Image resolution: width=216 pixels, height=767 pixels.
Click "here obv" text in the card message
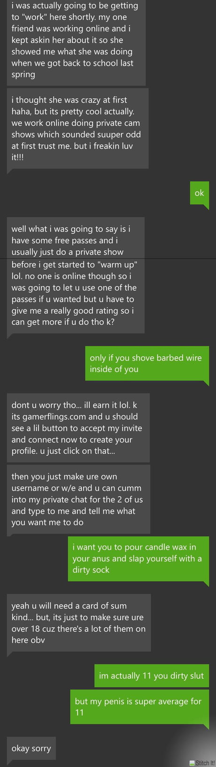28,640
